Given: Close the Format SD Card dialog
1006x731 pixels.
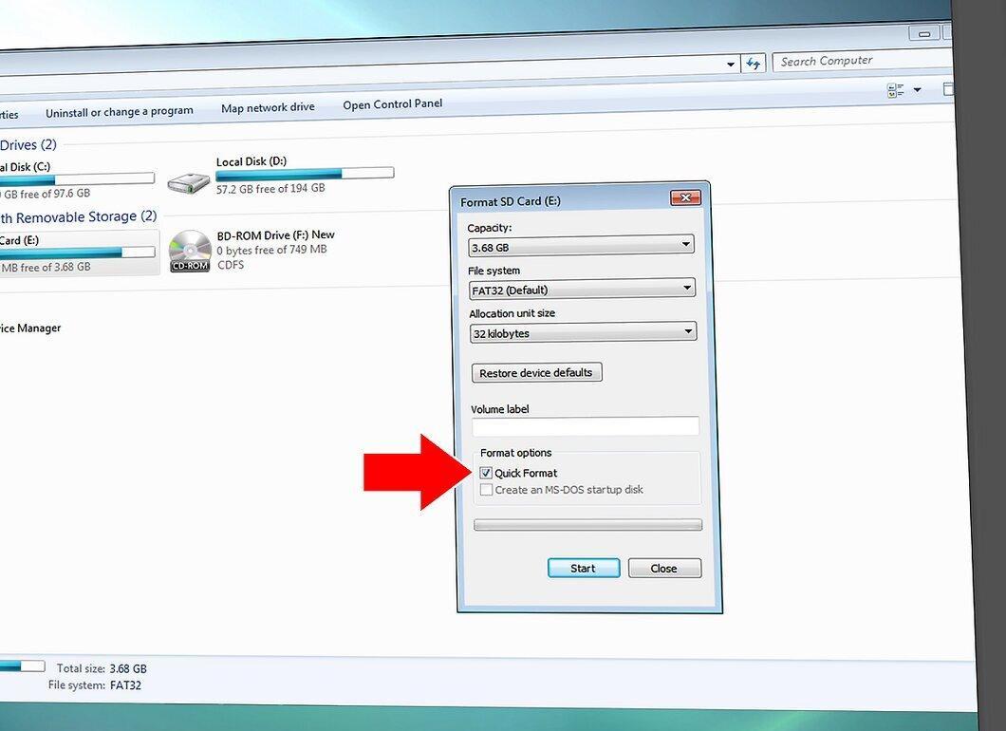Looking at the screenshot, I should (685, 197).
